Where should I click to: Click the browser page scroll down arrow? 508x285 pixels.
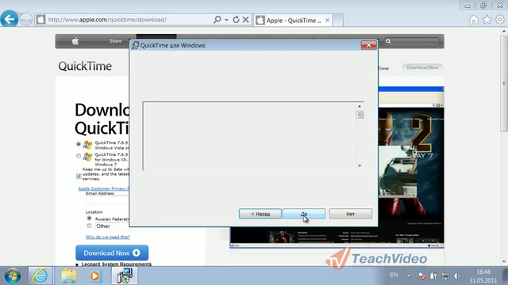[x=504, y=261]
